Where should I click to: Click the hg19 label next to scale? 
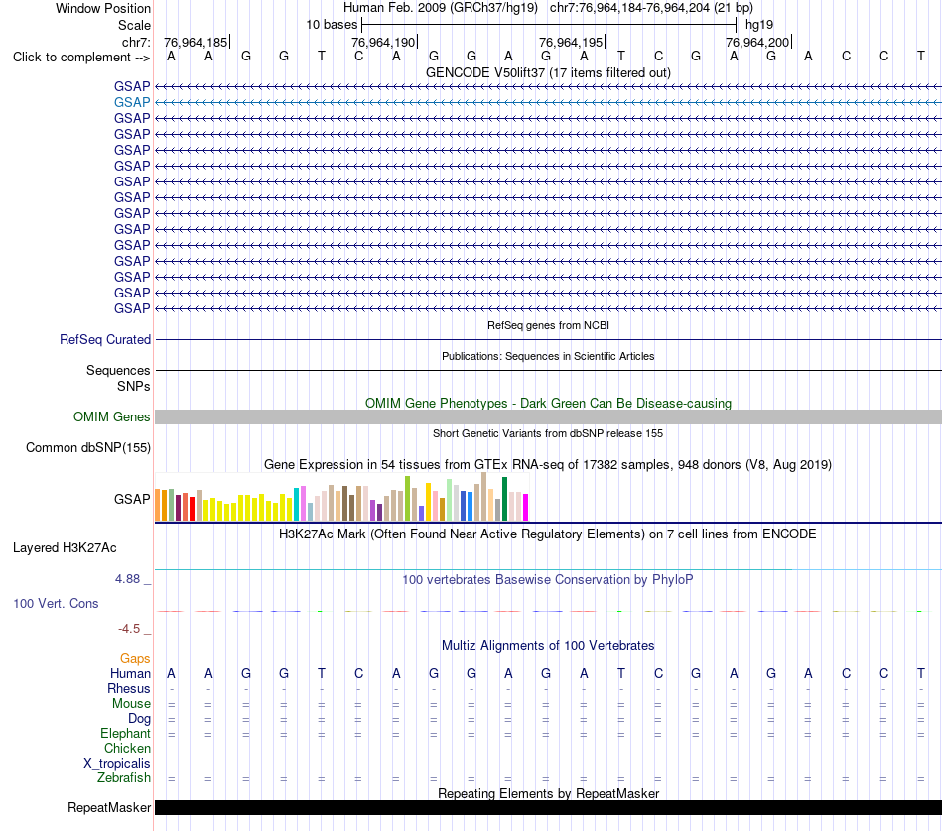759,25
